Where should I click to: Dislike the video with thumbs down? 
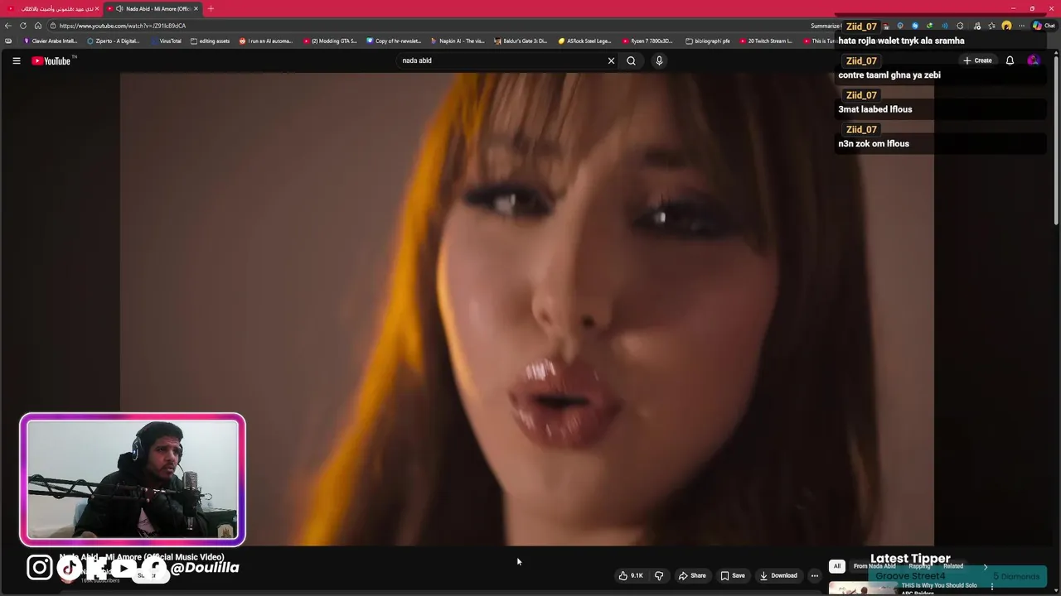tap(659, 575)
